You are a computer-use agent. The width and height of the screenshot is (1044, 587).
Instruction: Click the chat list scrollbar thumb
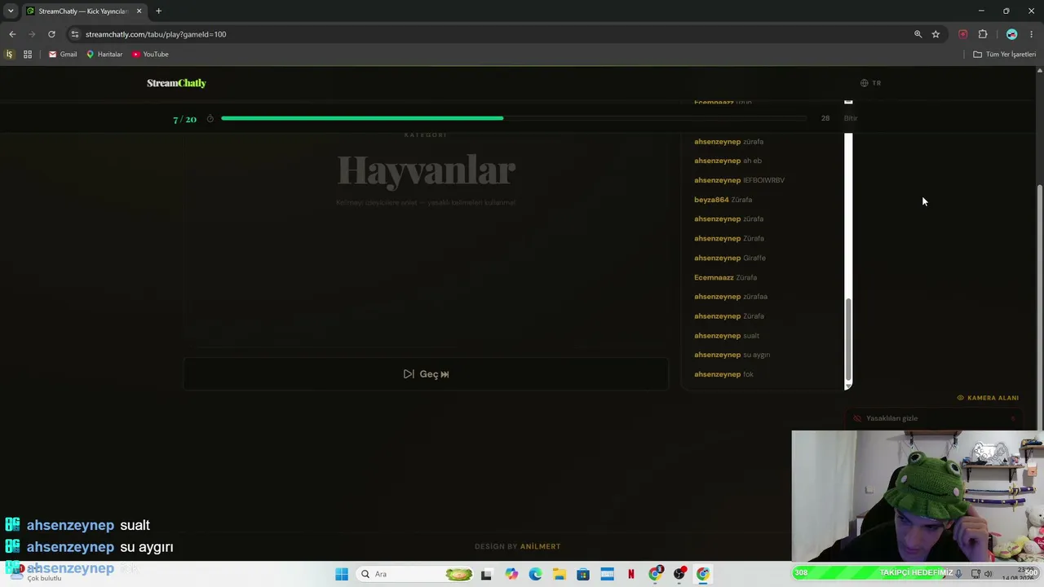(848, 338)
